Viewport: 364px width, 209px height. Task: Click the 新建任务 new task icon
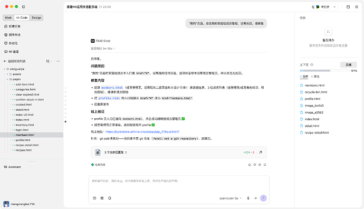point(6,26)
